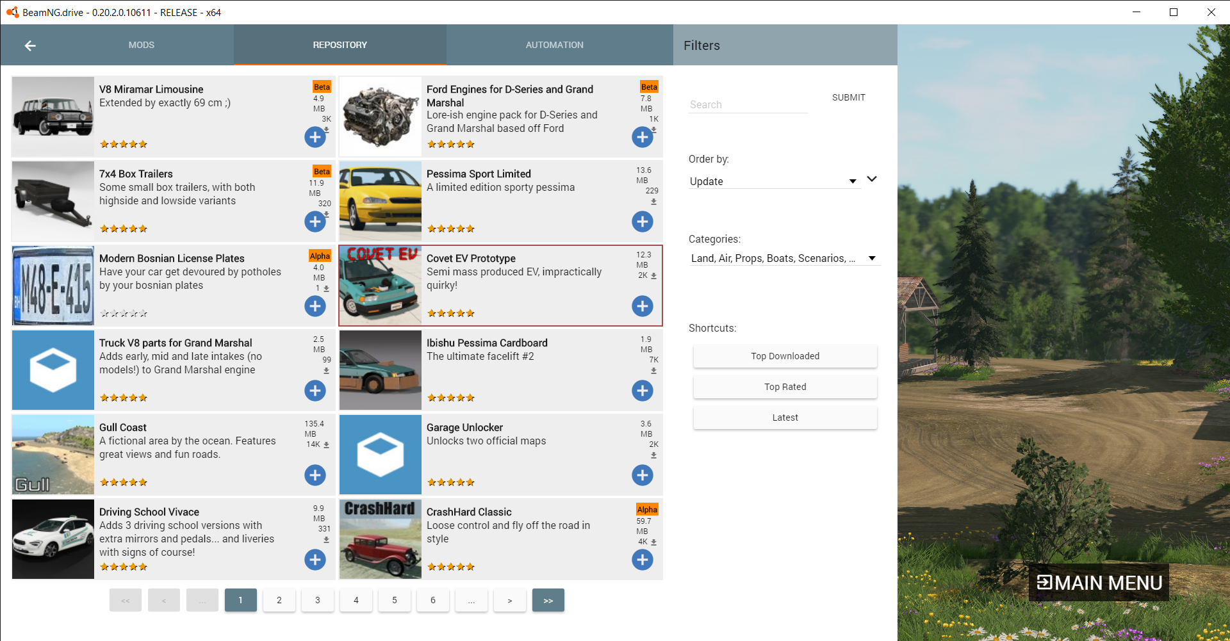Go to page 3
Image resolution: width=1230 pixels, height=641 pixels.
coord(318,600)
